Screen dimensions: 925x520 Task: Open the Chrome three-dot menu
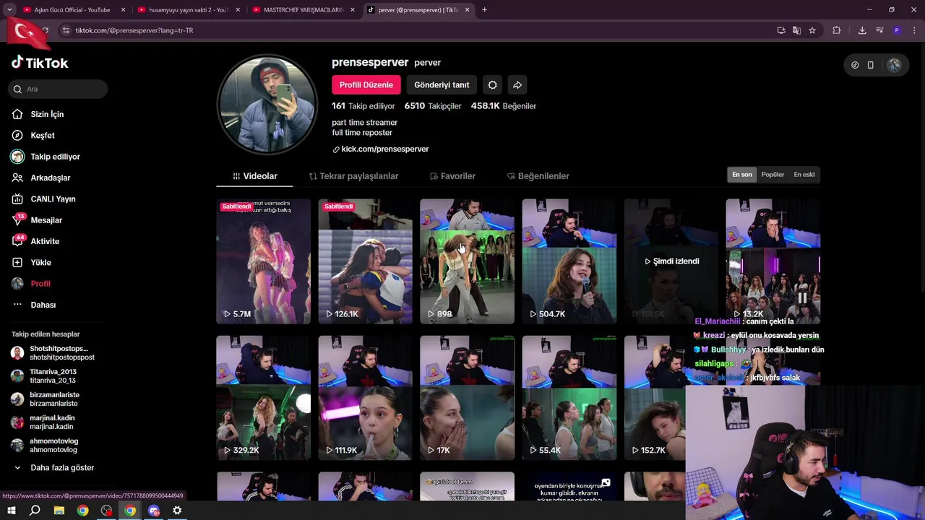[x=913, y=30]
